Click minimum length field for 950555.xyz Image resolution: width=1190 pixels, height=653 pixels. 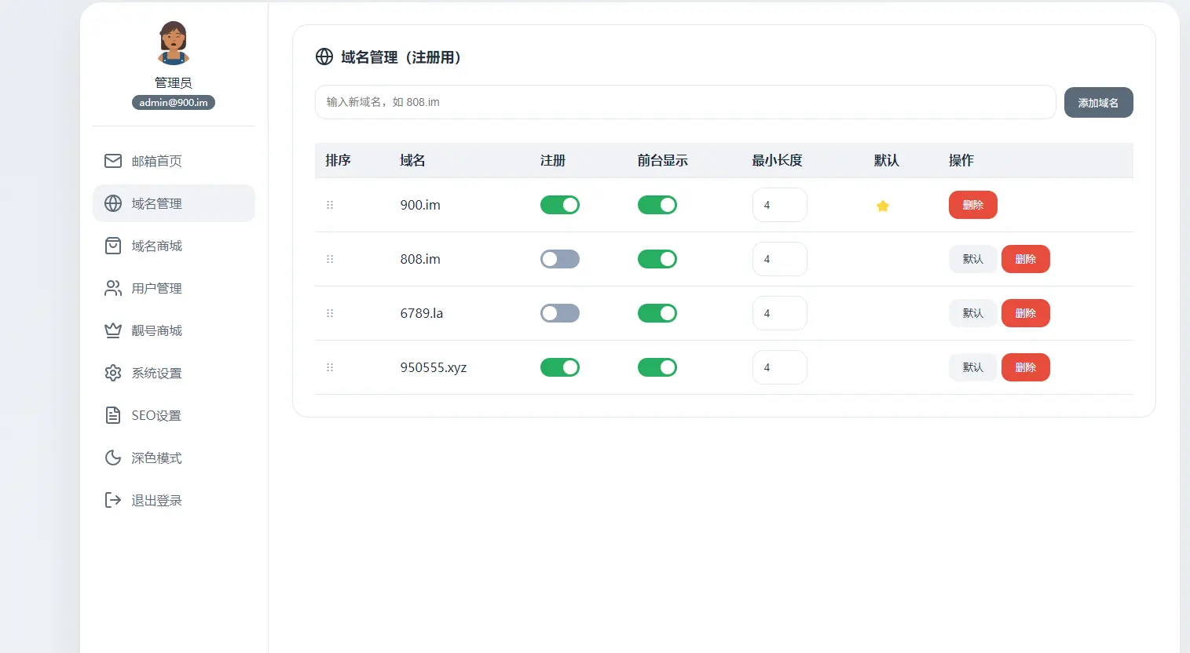coord(780,367)
